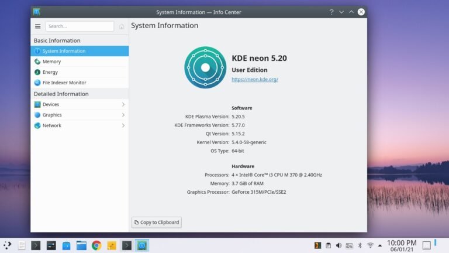
Task: Select System Information in the sidebar
Action: (80, 51)
